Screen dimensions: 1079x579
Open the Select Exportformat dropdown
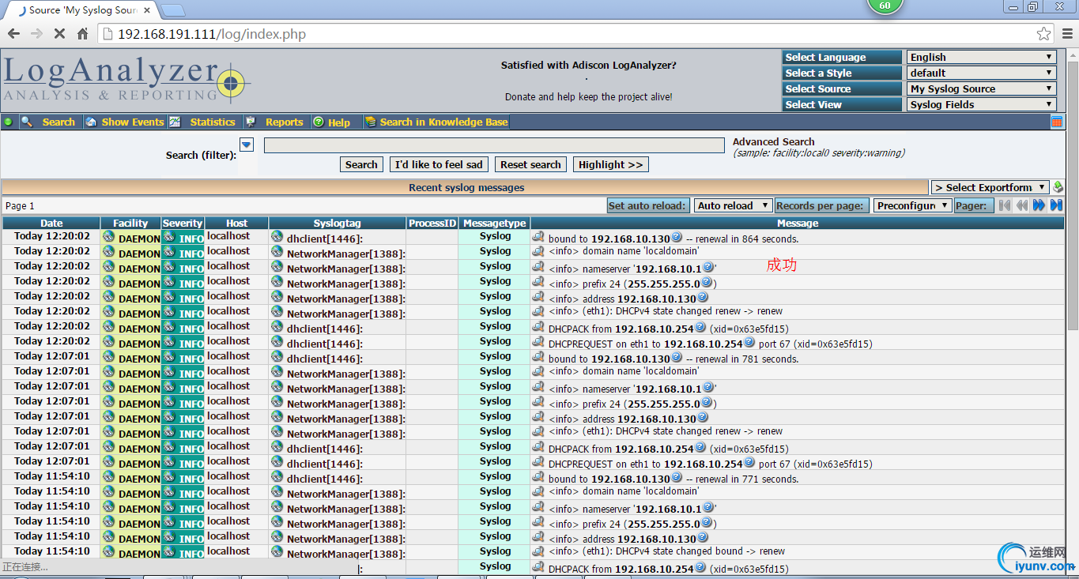(x=990, y=187)
